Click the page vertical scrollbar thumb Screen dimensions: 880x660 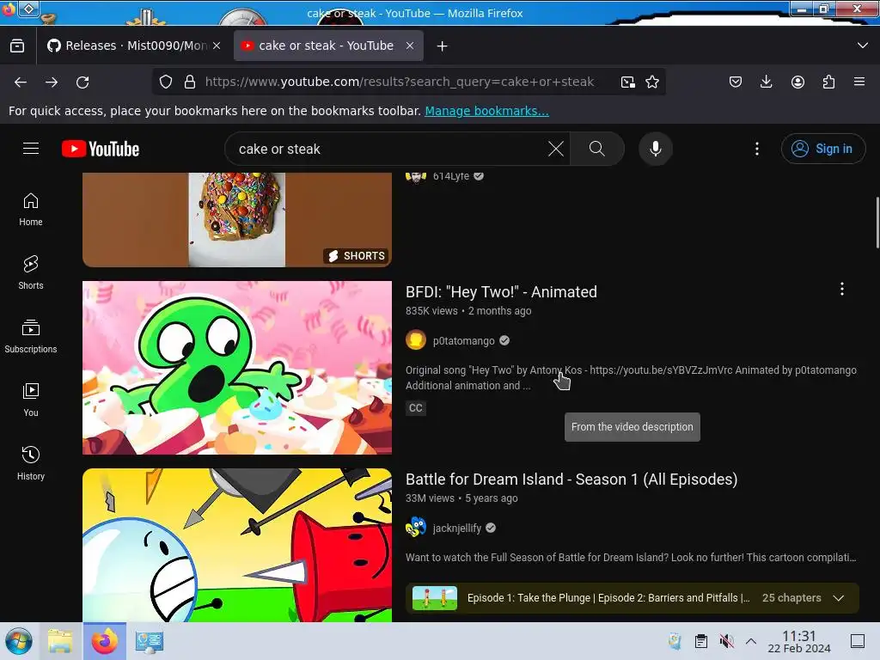(x=877, y=223)
